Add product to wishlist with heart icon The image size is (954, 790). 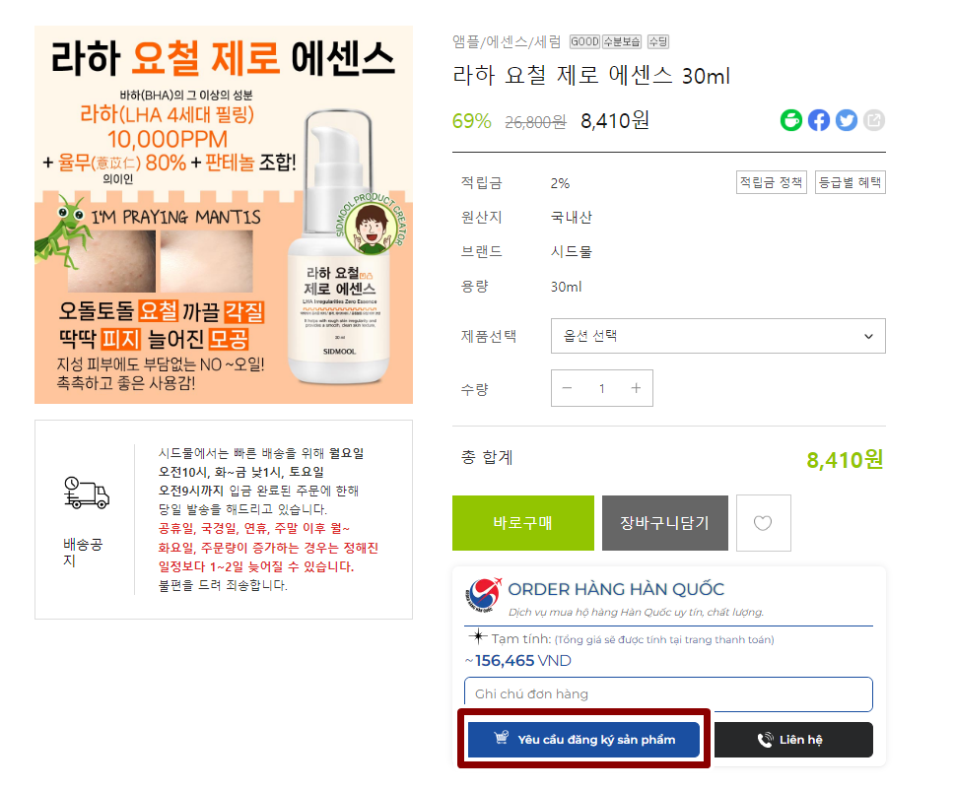point(763,523)
